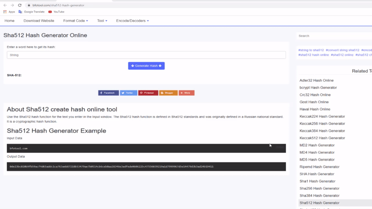Screen dimensions: 372x209
Task: Open the Apps grid bookmark
Action: tap(9, 12)
